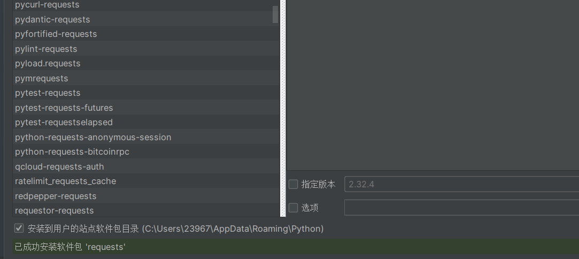Enable the 指定版本 checkbox

tap(293, 185)
